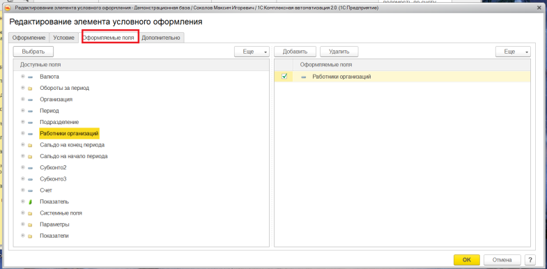This screenshot has height=269, width=547.
Task: Expand the Организация node
Action: tap(23, 99)
